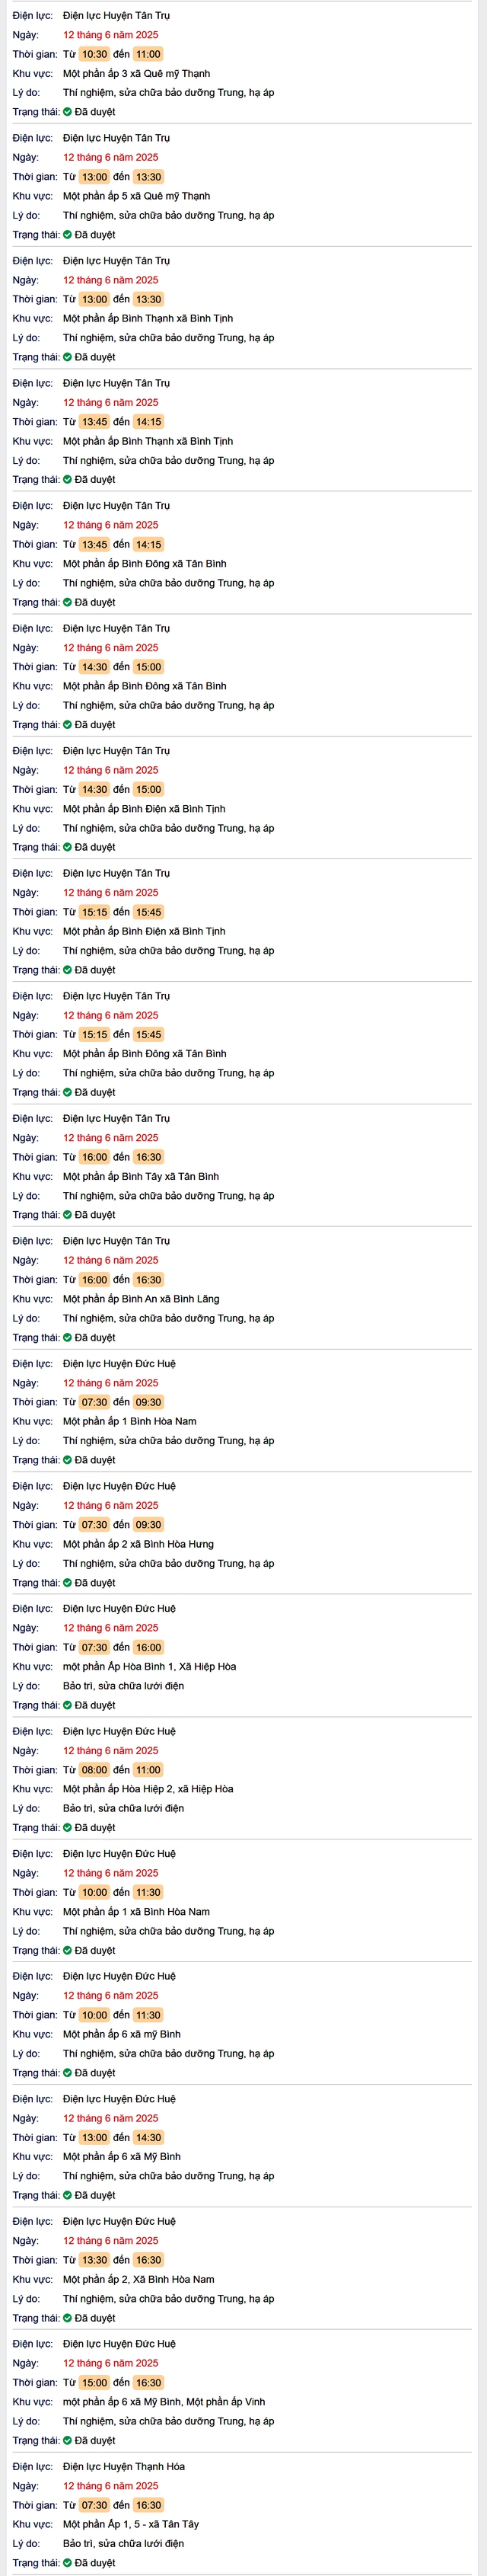Click the Điện lực Huyện Thạnh Hóa text

124,2466
